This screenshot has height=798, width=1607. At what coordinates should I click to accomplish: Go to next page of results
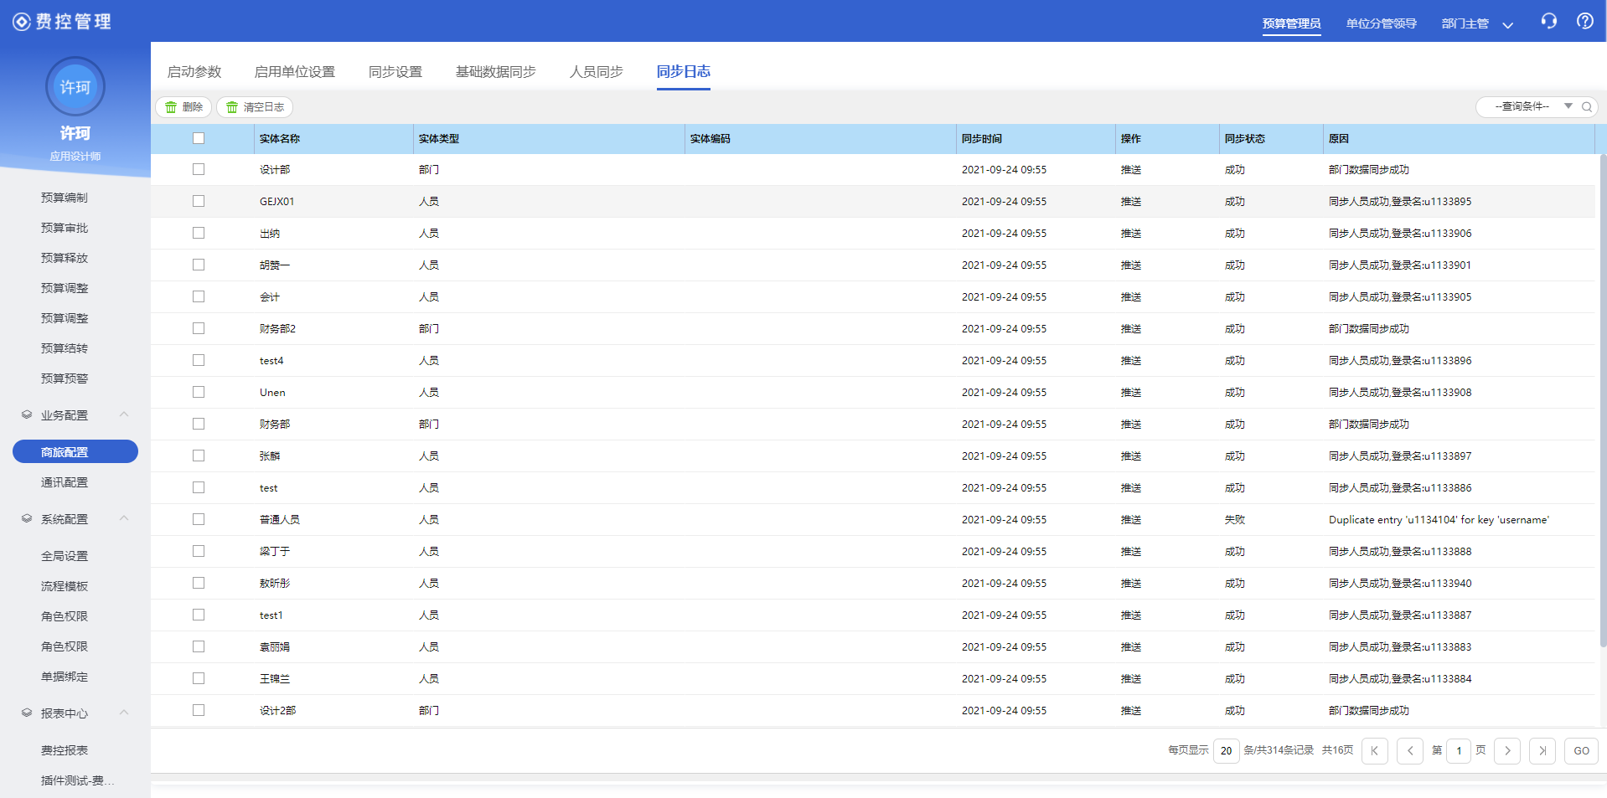1507,750
